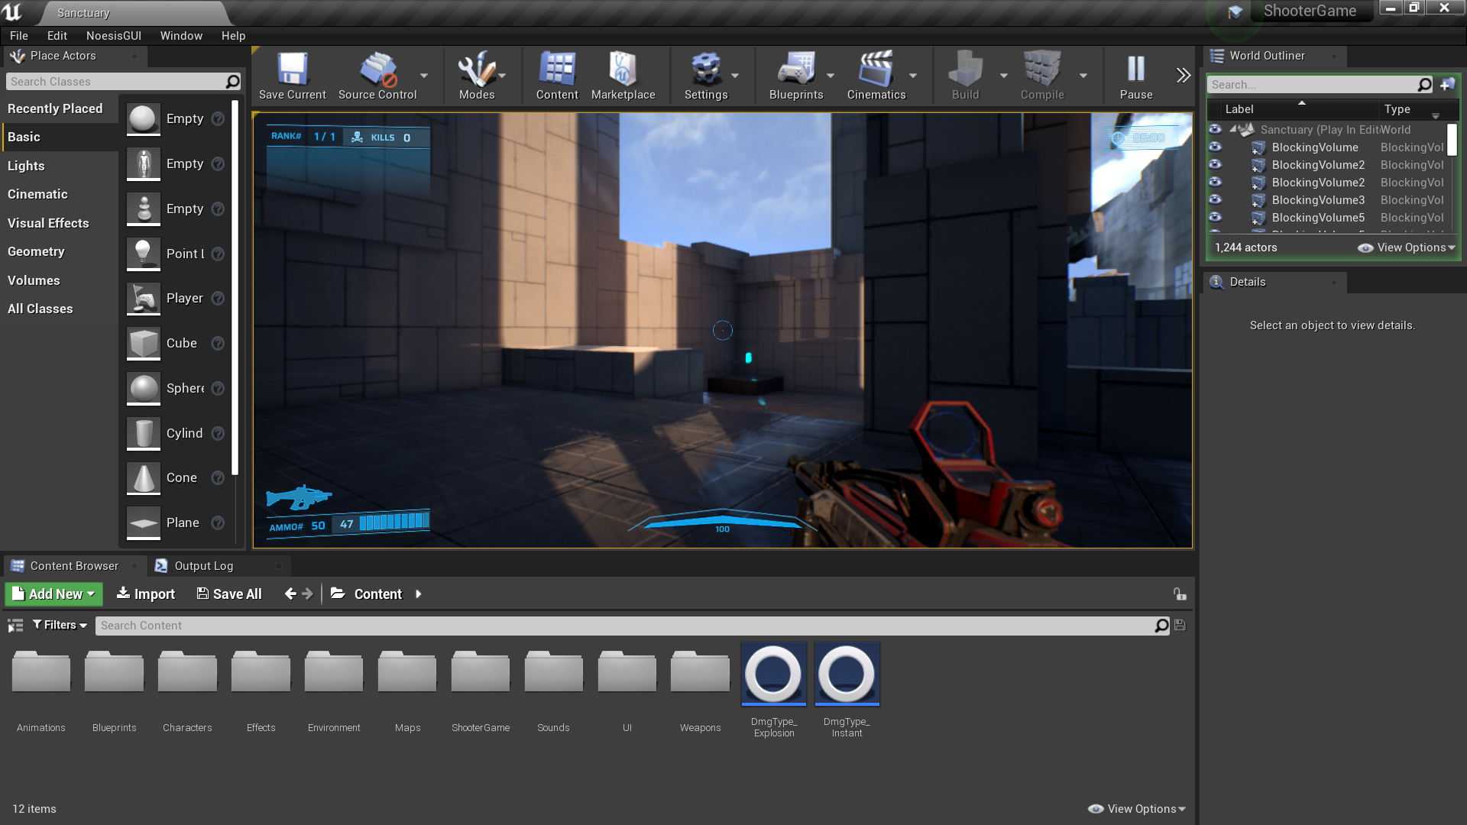Expand the Add New dropdown
The height and width of the screenshot is (825, 1467).
click(53, 594)
